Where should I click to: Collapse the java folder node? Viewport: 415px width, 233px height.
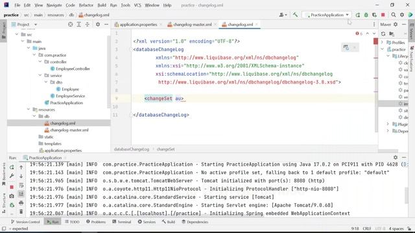(29, 48)
